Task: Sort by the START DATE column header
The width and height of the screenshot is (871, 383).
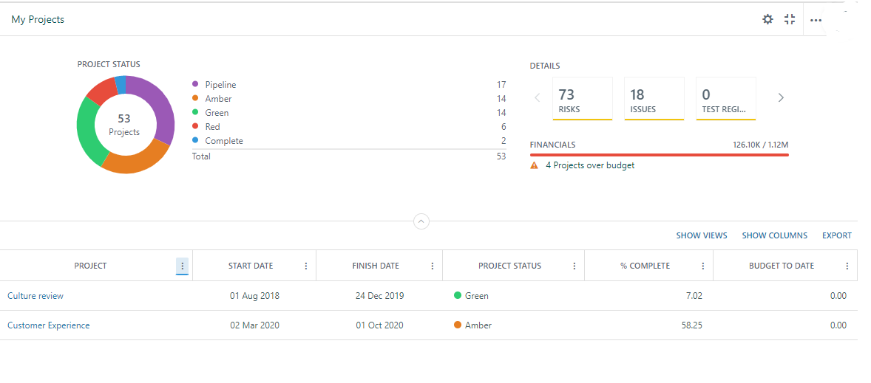Action: click(x=251, y=266)
